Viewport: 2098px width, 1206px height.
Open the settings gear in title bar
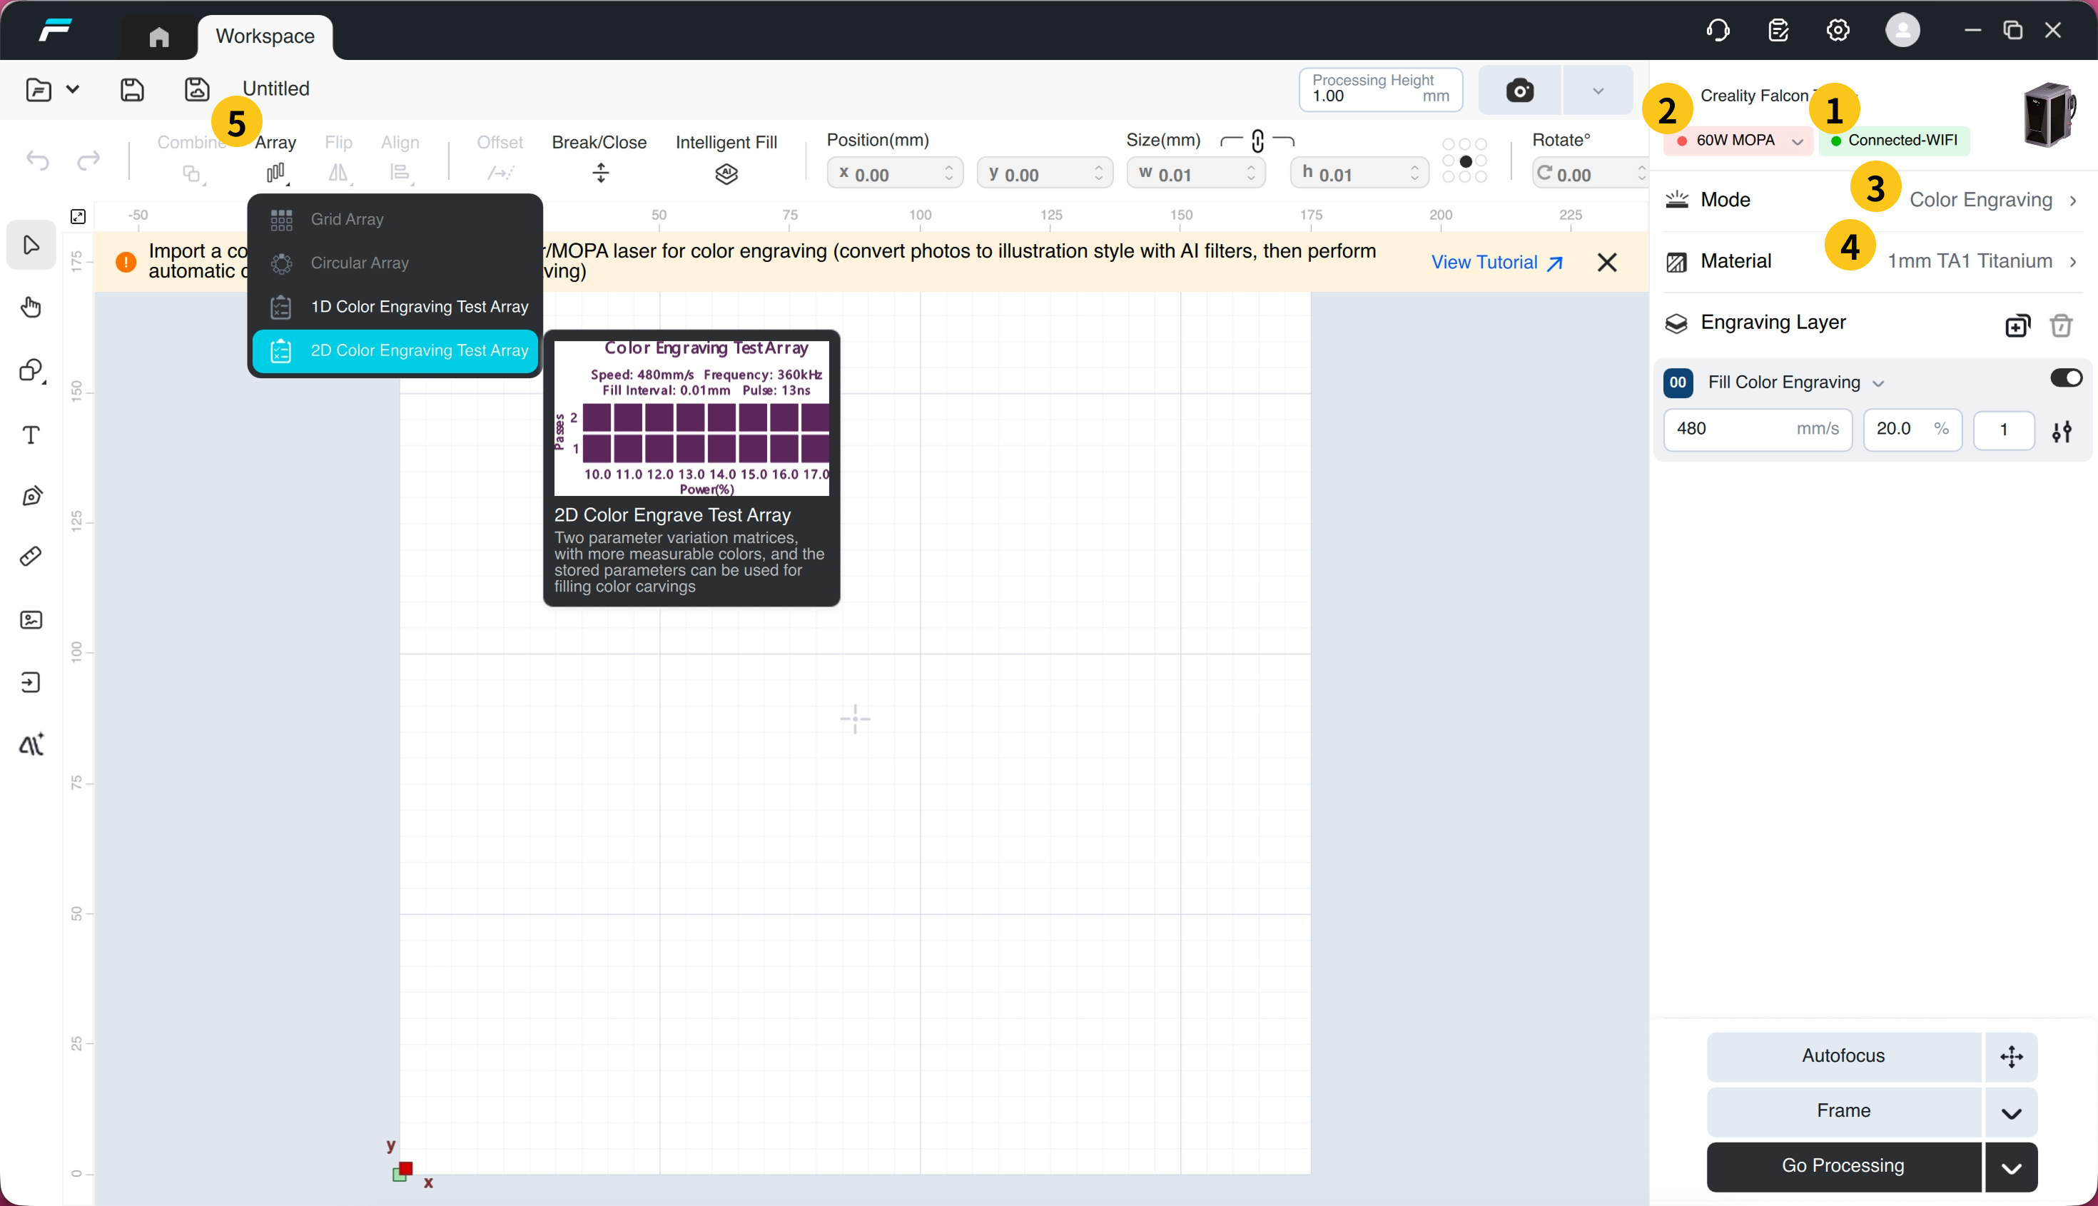coord(1838,31)
